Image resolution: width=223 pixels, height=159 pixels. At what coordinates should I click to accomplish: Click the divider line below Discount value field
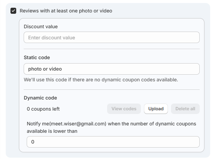[x=111, y=49]
